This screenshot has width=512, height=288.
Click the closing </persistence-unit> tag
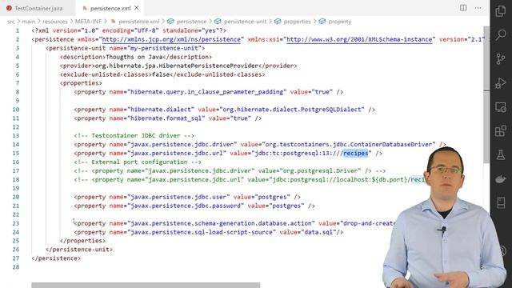(79, 250)
